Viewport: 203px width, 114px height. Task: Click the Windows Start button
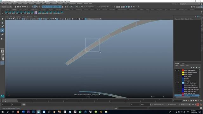click(x=3, y=112)
